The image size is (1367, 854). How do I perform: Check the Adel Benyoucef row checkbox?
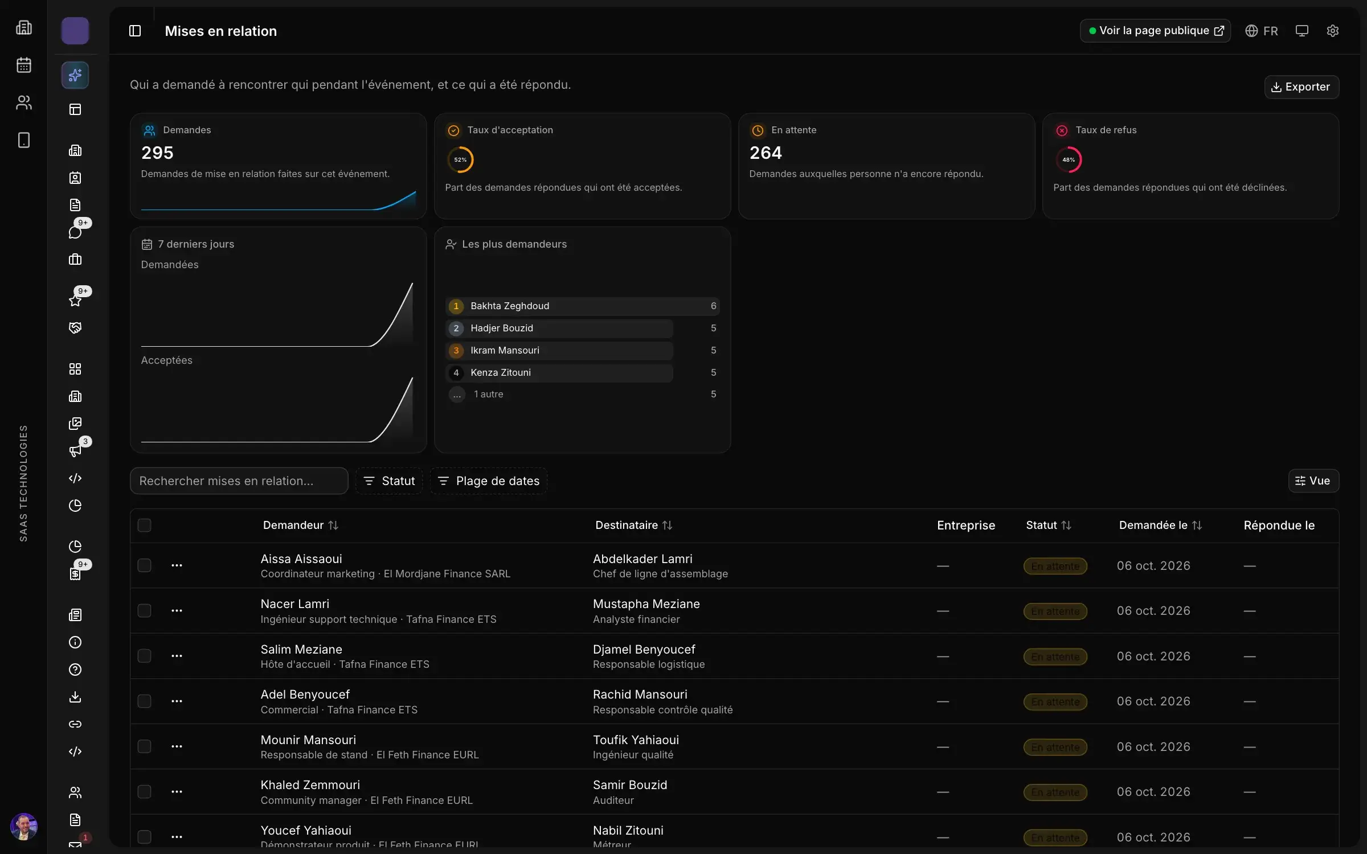pos(145,701)
